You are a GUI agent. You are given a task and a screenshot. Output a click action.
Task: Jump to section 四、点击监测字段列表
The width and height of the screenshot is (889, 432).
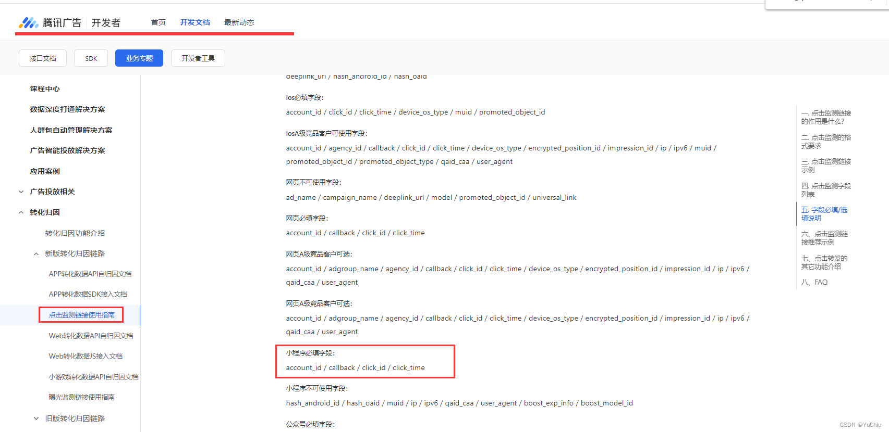tap(826, 190)
